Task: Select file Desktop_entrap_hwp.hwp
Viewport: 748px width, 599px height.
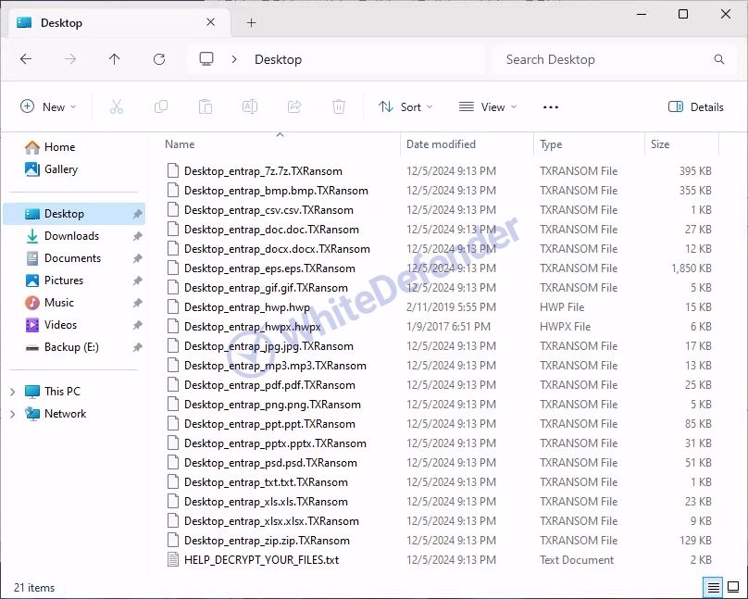Action: click(247, 307)
